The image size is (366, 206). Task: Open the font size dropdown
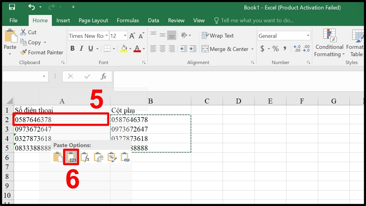pos(125,36)
